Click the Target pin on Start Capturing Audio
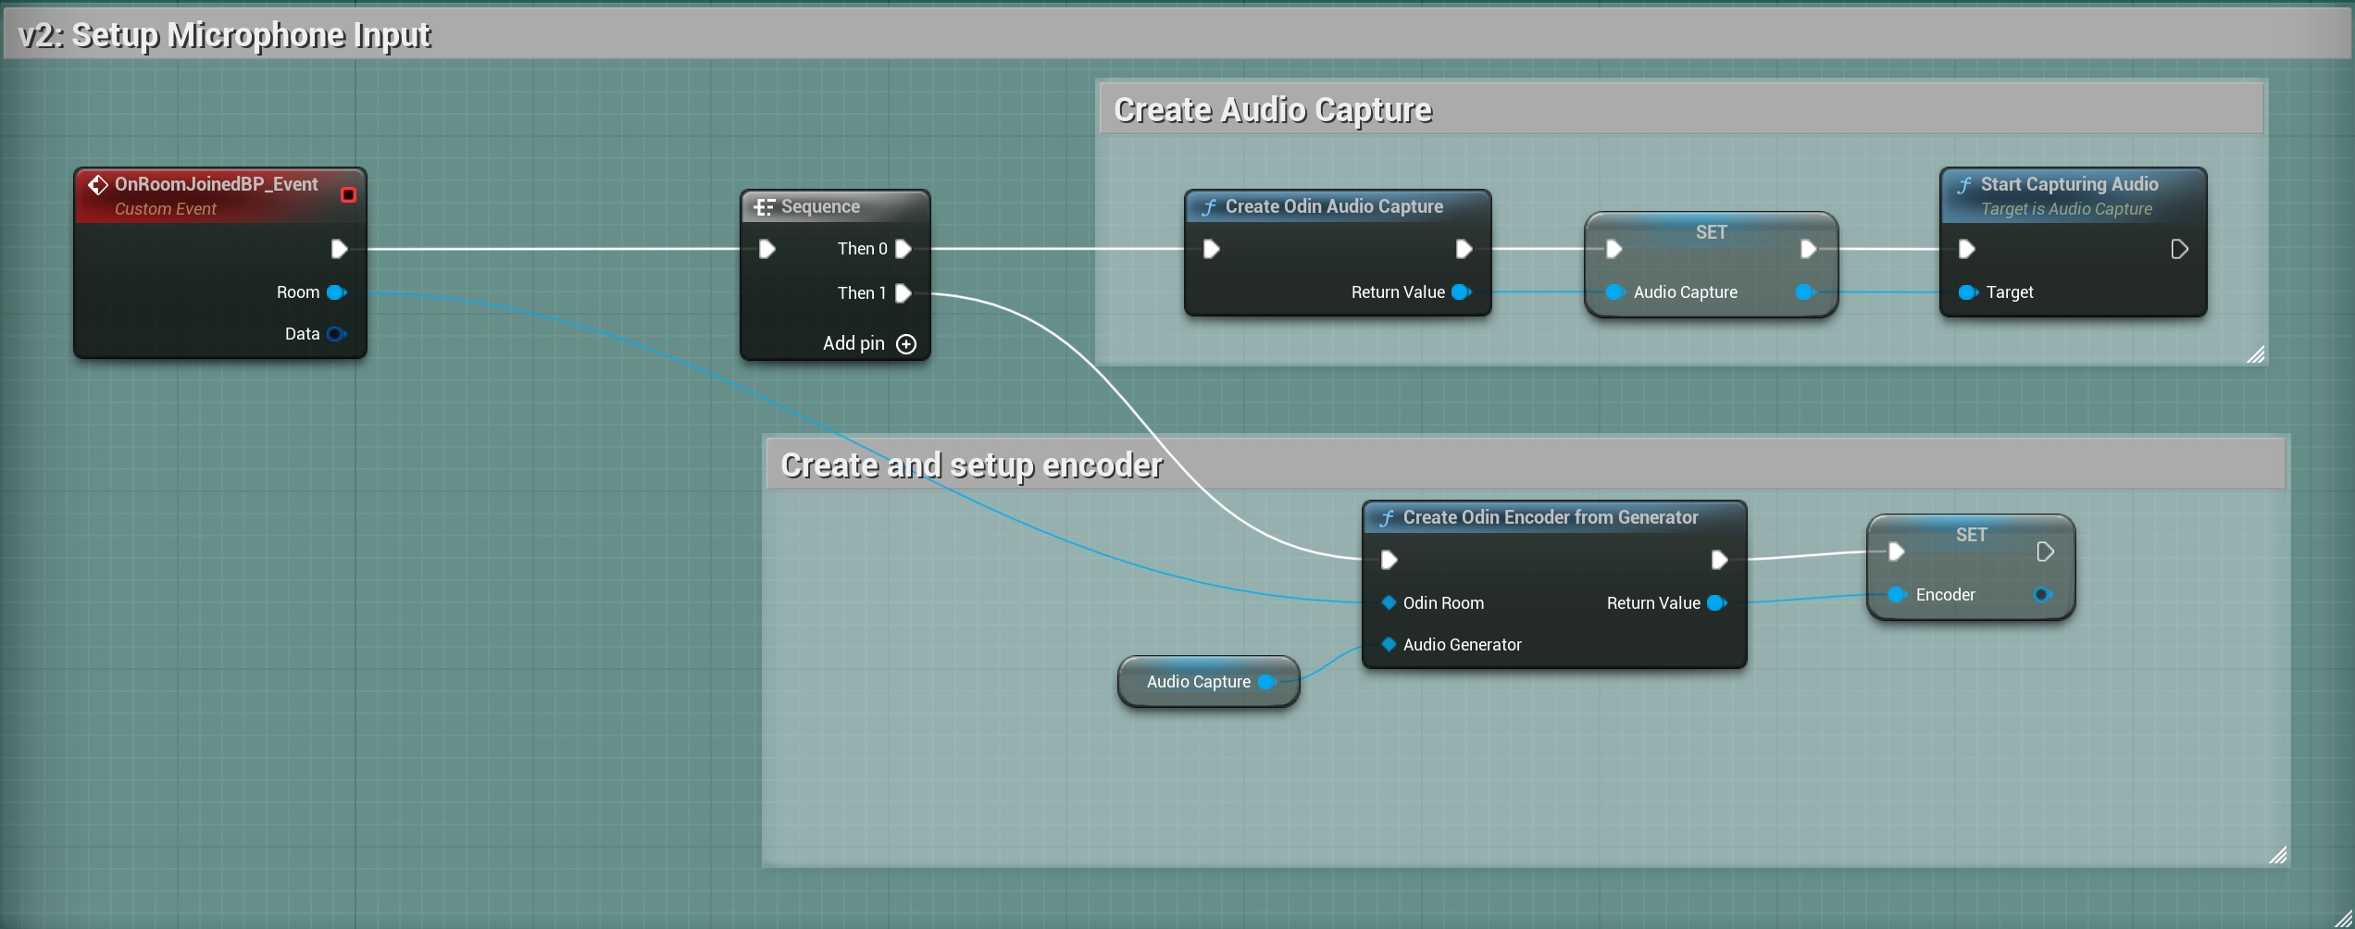Image resolution: width=2355 pixels, height=929 pixels. 1966,292
